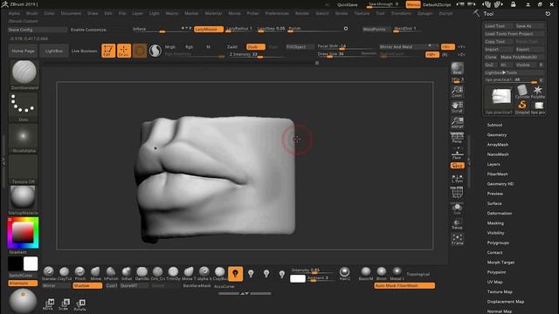Open the Brush menu
The width and height of the screenshot is (559, 314).
pos(31,13)
